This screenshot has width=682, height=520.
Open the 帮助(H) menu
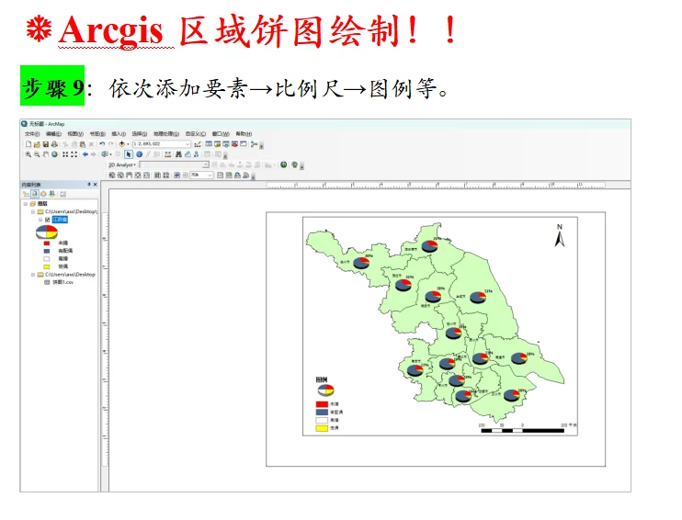click(244, 134)
